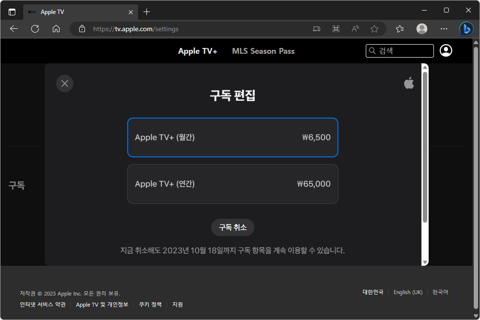Open Settings and more ellipsis menu
This screenshot has height=320, width=480.
coord(444,29)
